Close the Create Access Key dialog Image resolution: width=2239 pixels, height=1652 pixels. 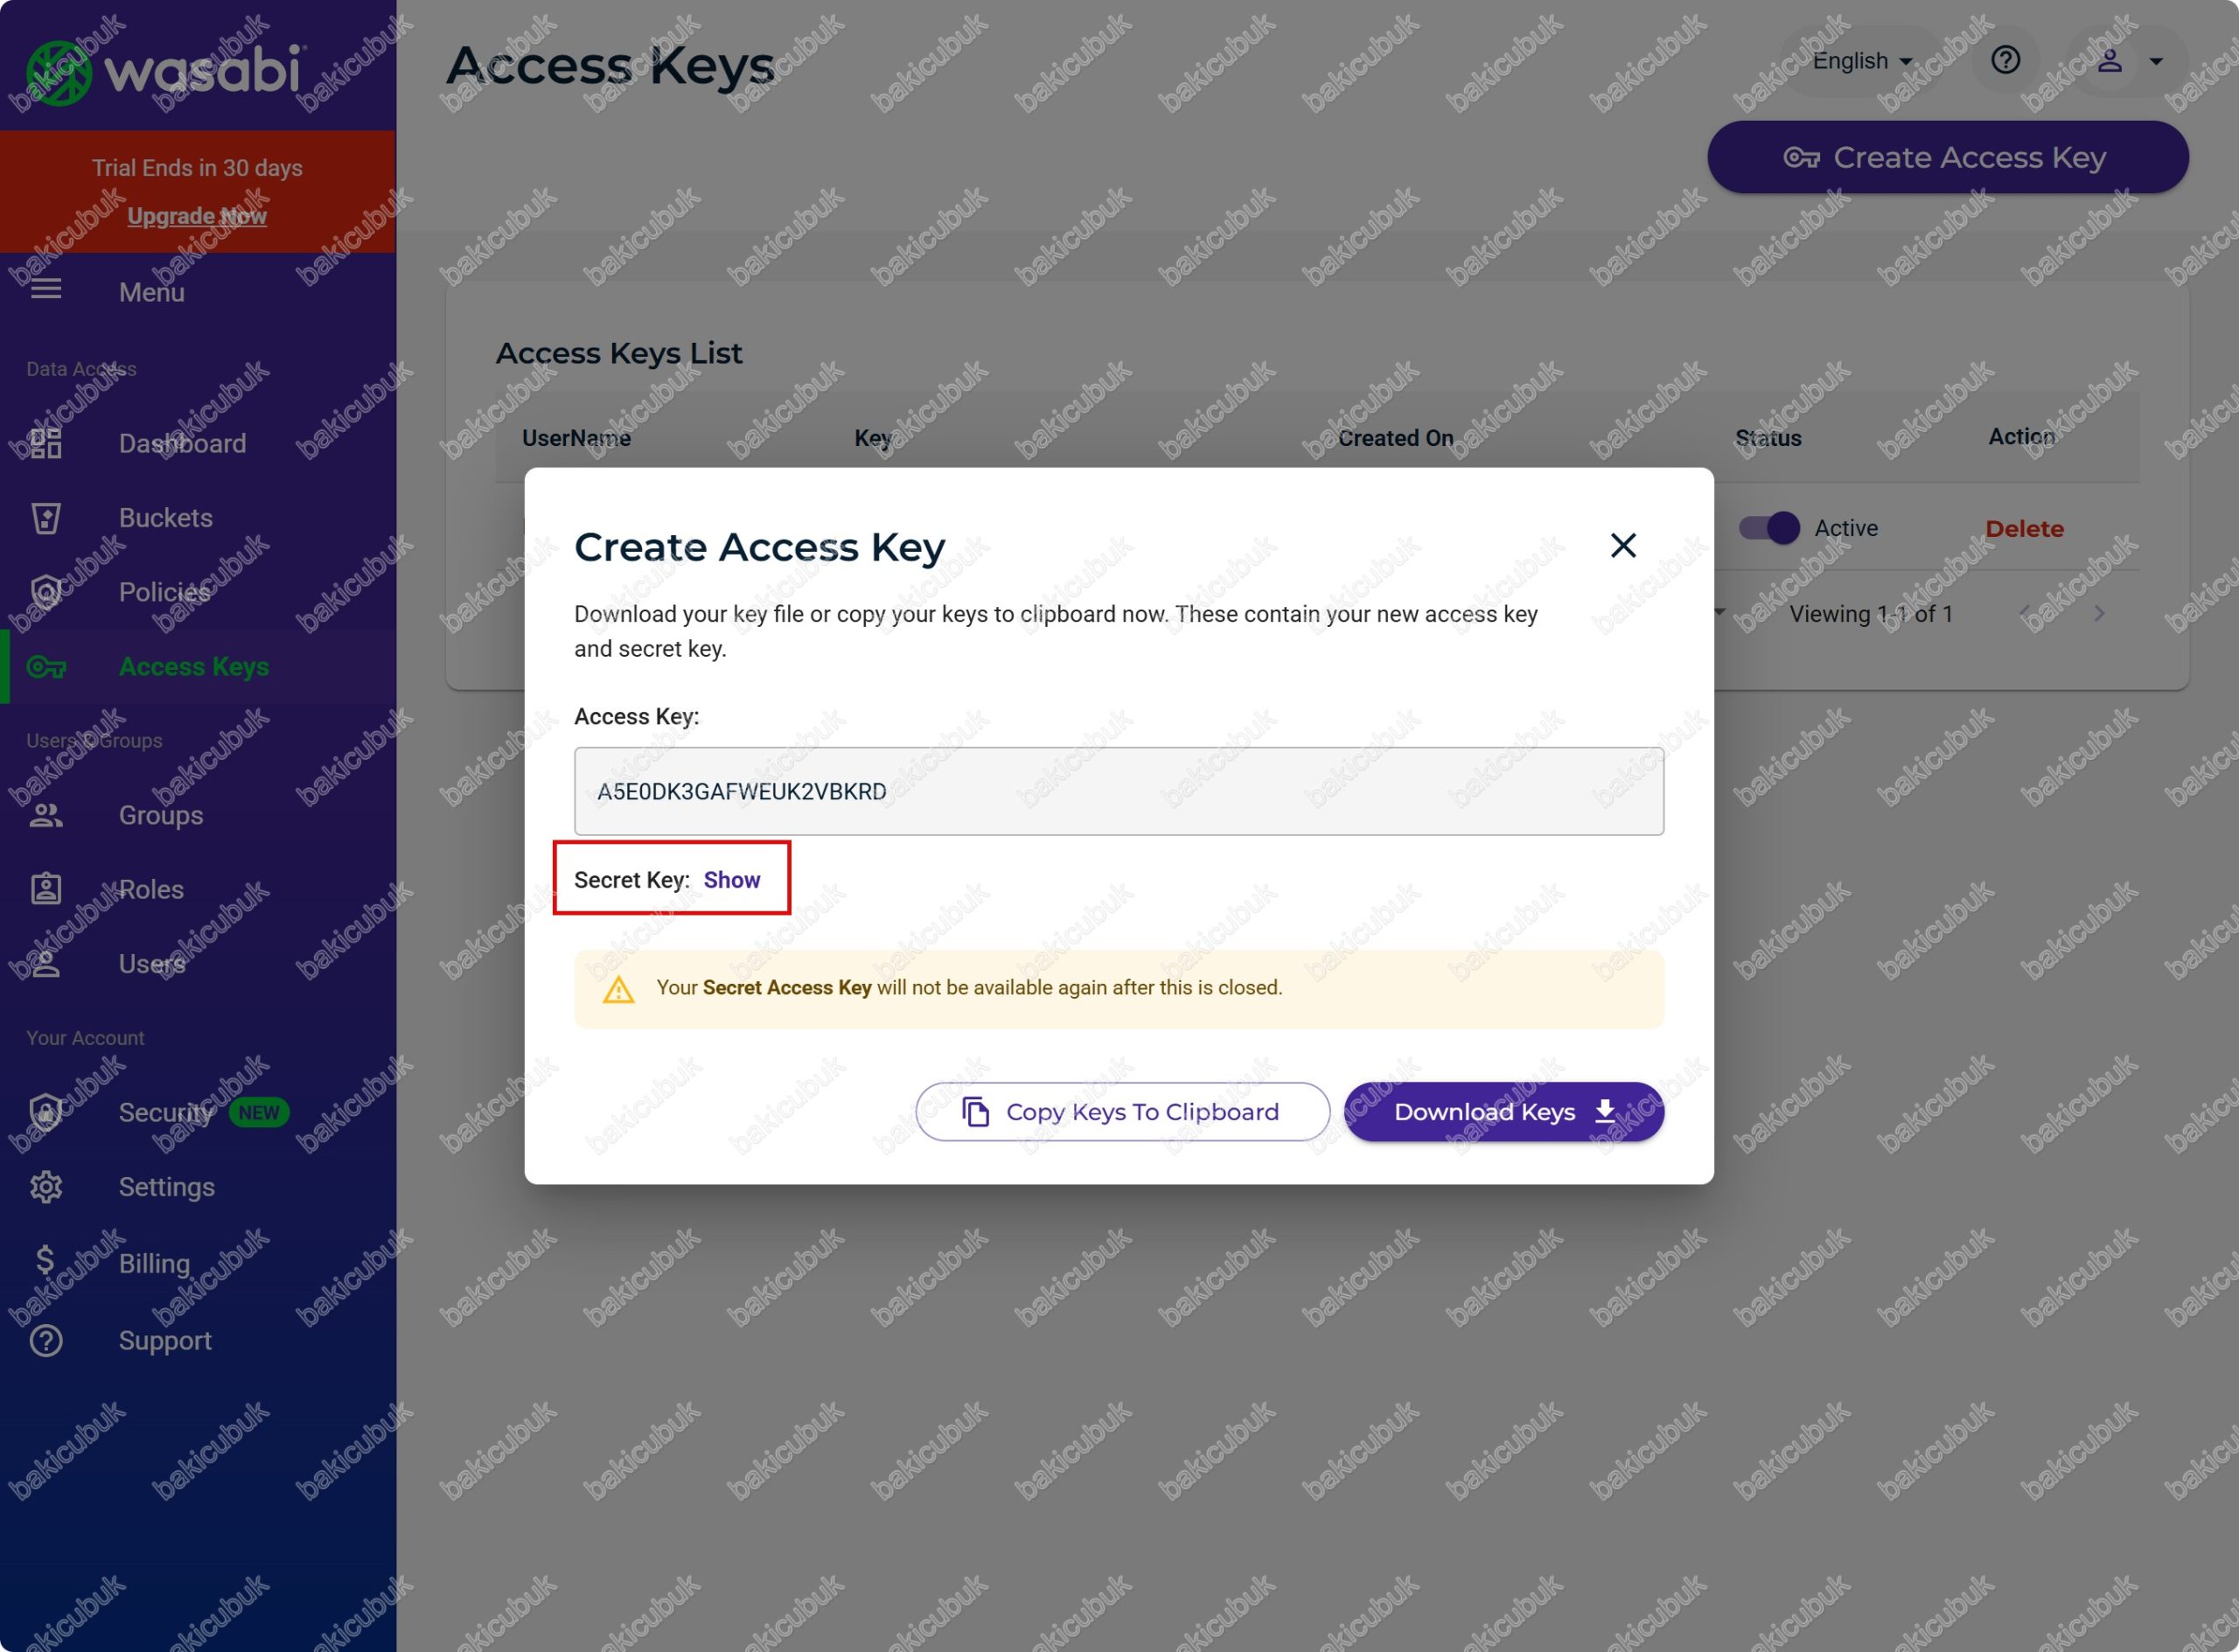[x=1623, y=546]
